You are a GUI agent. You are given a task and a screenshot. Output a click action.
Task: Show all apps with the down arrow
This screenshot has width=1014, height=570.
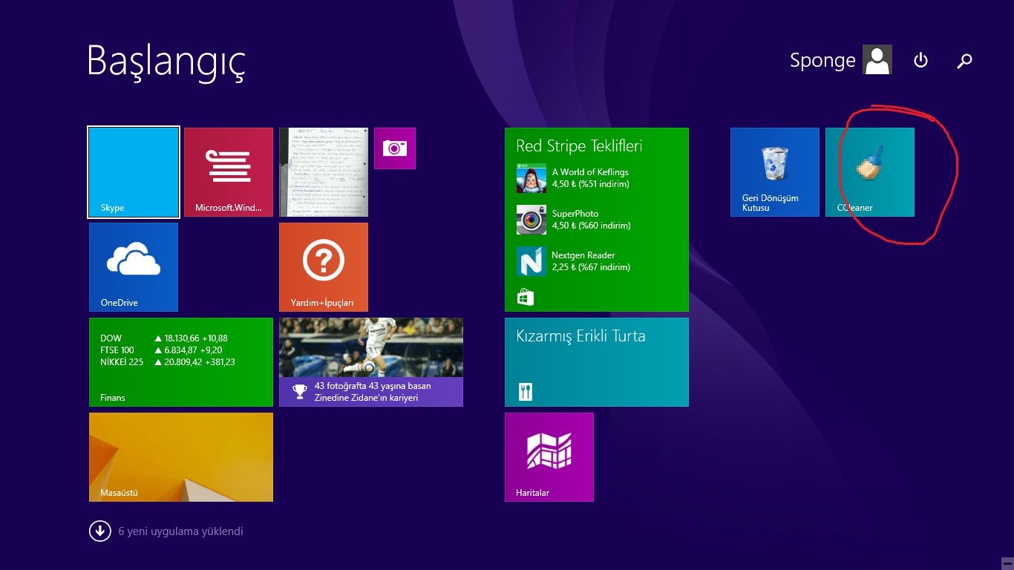[x=99, y=531]
